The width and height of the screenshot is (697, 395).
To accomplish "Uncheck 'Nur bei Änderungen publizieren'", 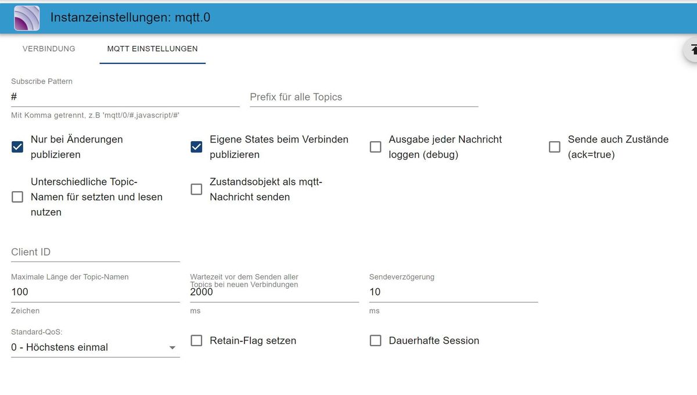I will [17, 147].
